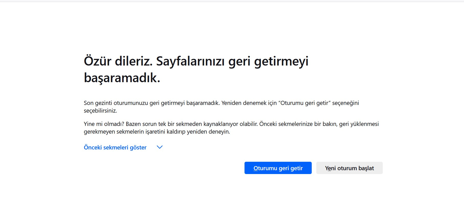
Task: Click the blue "Oturumu geri getir" button
Action: pyautogui.click(x=278, y=168)
